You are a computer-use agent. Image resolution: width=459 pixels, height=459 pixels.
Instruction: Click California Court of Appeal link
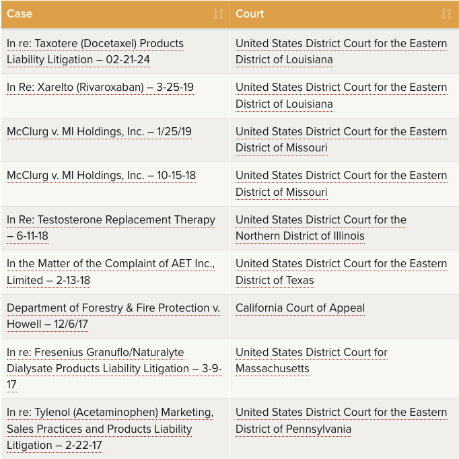click(x=300, y=308)
